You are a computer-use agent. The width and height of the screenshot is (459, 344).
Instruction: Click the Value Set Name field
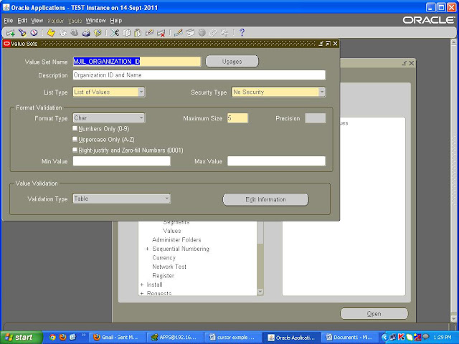pos(137,62)
